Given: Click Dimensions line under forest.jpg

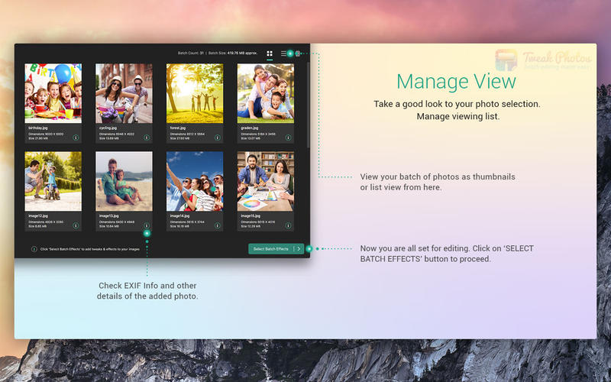Looking at the screenshot, I should coord(187,134).
